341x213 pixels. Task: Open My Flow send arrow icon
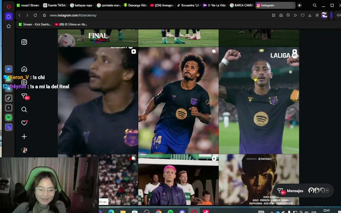pos(295,15)
